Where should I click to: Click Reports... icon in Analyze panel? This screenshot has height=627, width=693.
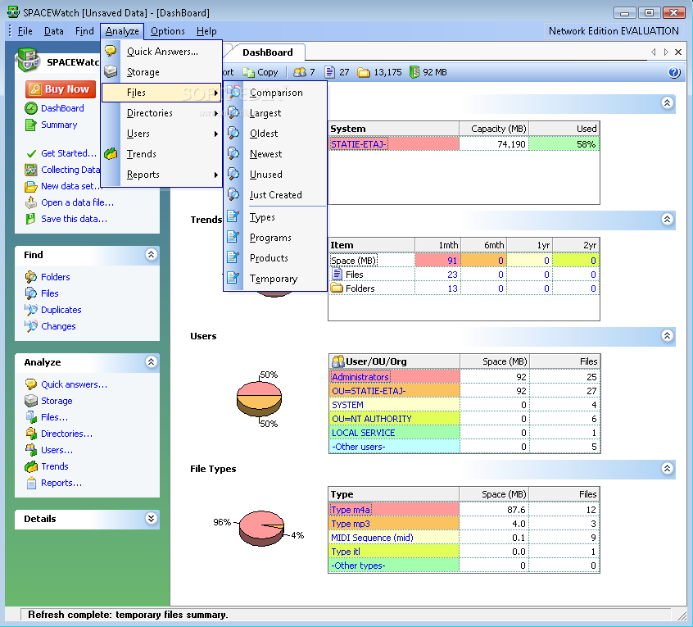point(31,484)
